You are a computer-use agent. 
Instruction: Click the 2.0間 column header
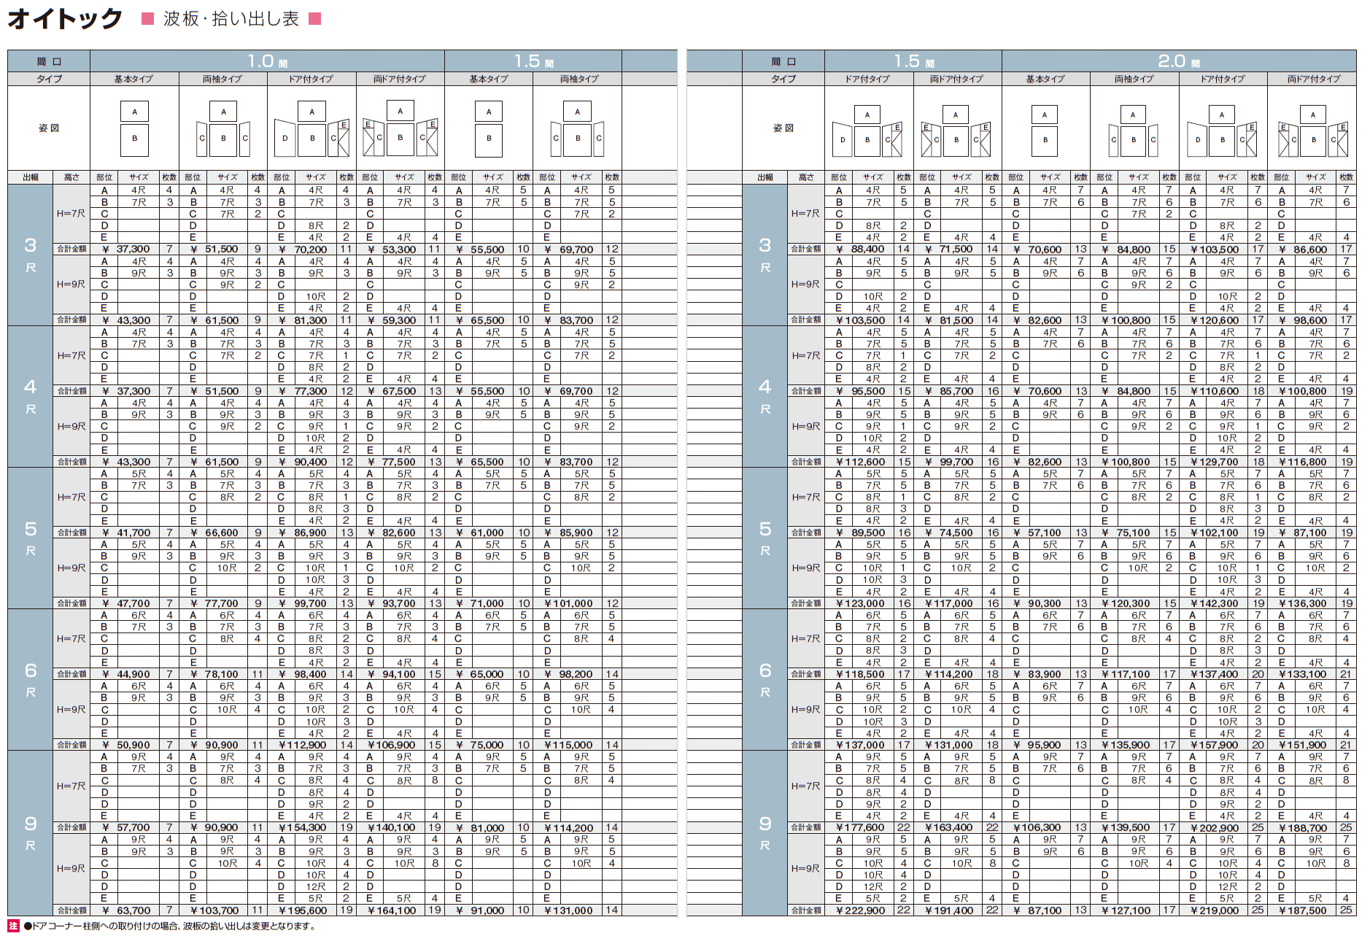(1178, 61)
